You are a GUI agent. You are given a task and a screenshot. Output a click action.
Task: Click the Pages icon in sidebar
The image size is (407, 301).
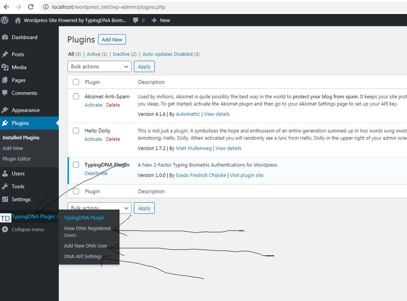click(x=5, y=80)
